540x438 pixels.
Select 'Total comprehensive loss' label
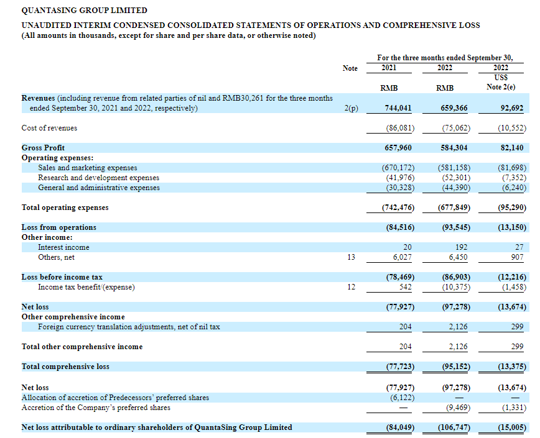(x=65, y=367)
